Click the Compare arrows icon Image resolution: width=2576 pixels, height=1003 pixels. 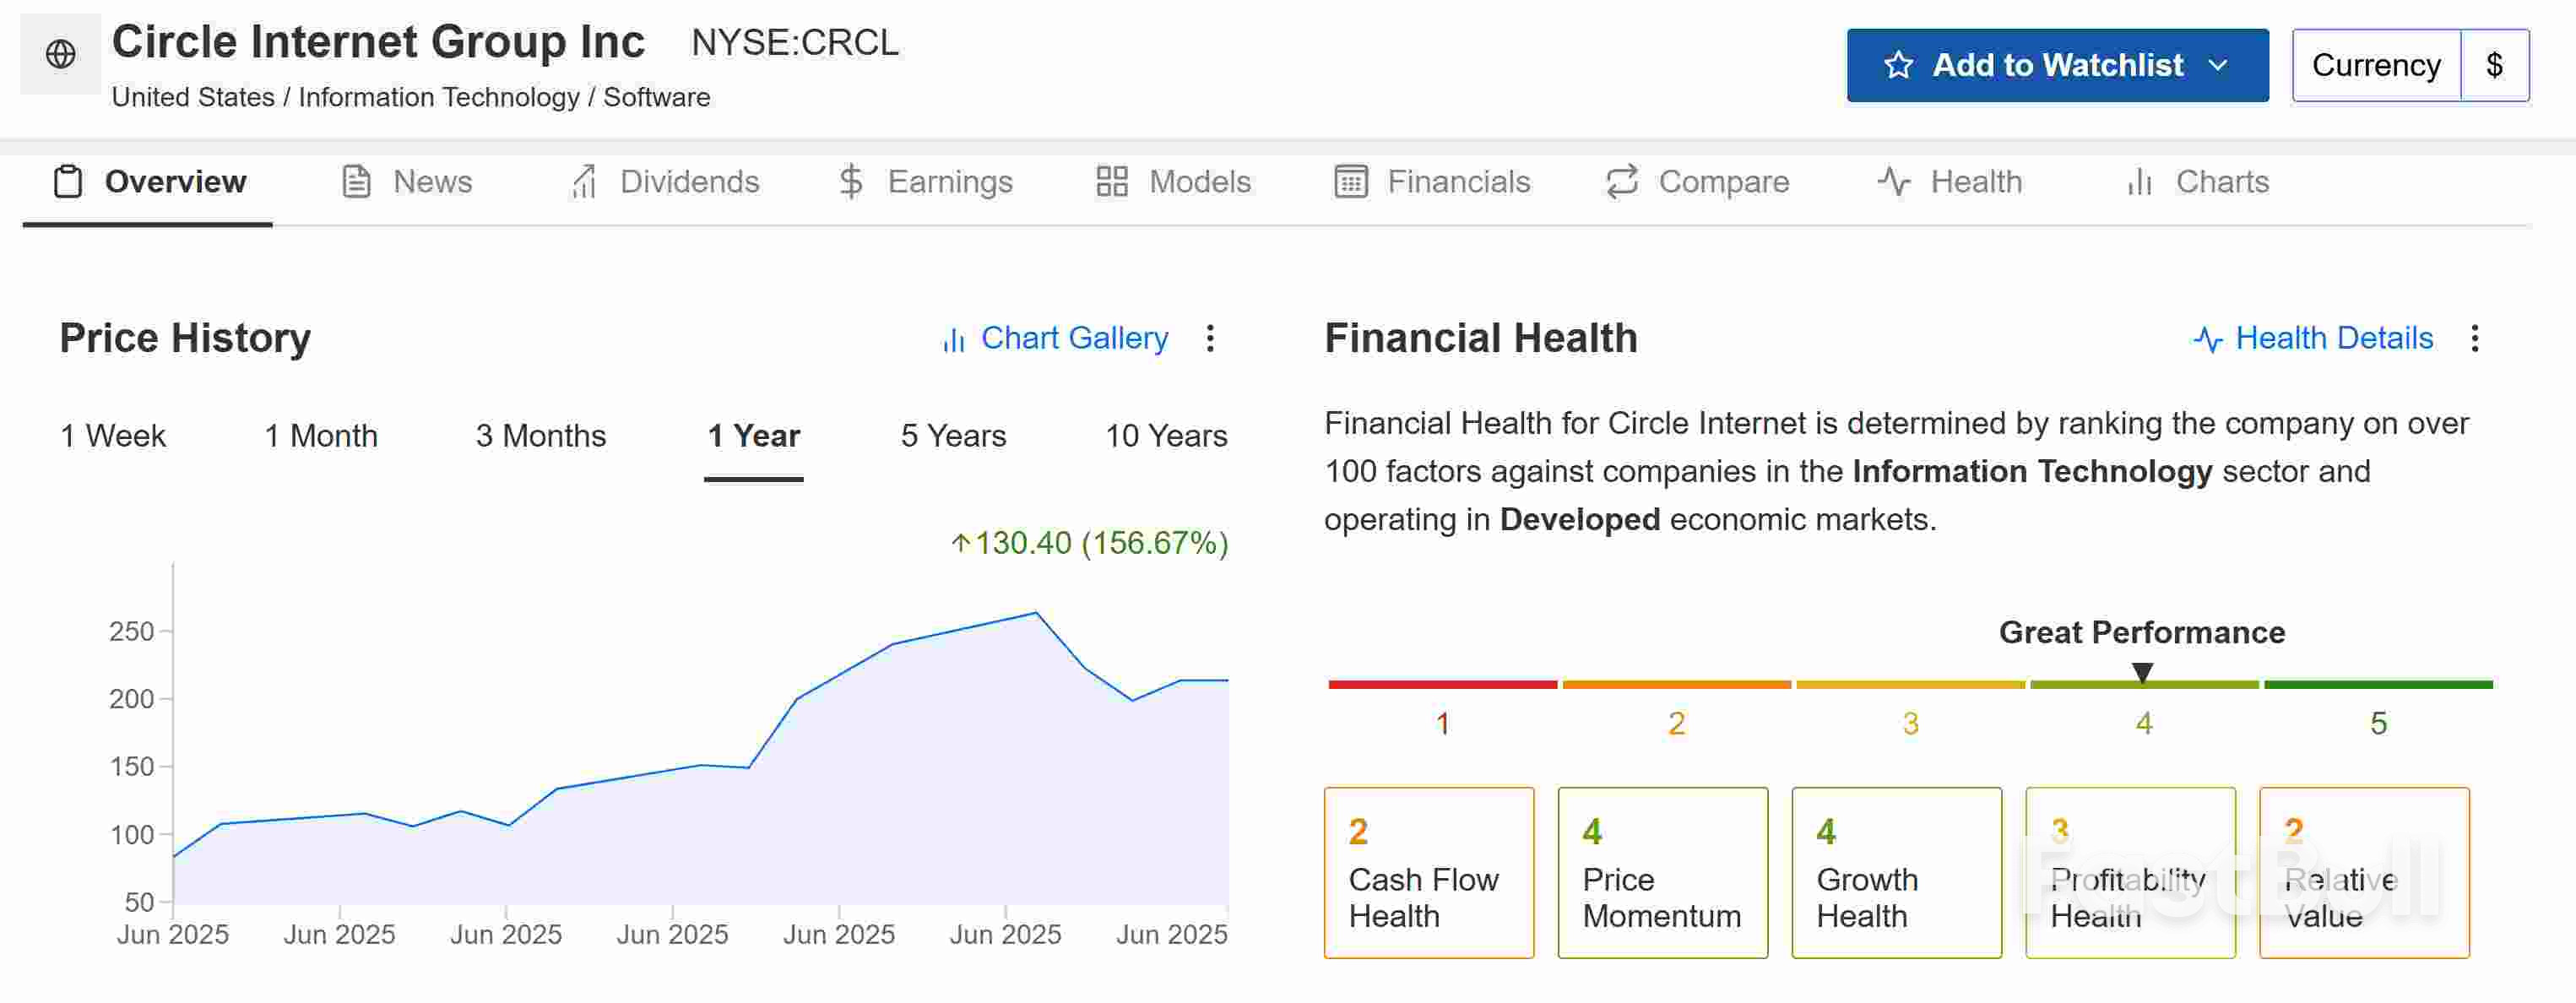pyautogui.click(x=1621, y=182)
